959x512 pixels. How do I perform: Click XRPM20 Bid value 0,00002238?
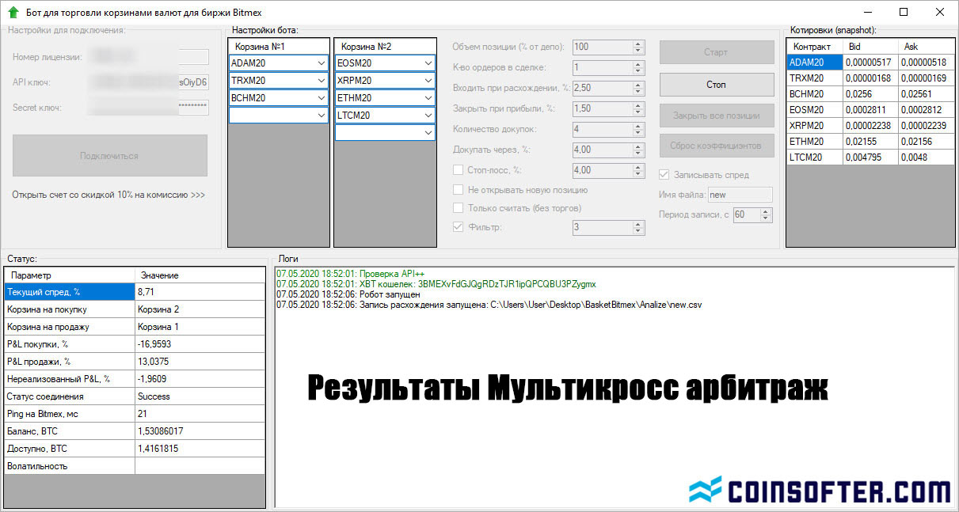pos(872,126)
